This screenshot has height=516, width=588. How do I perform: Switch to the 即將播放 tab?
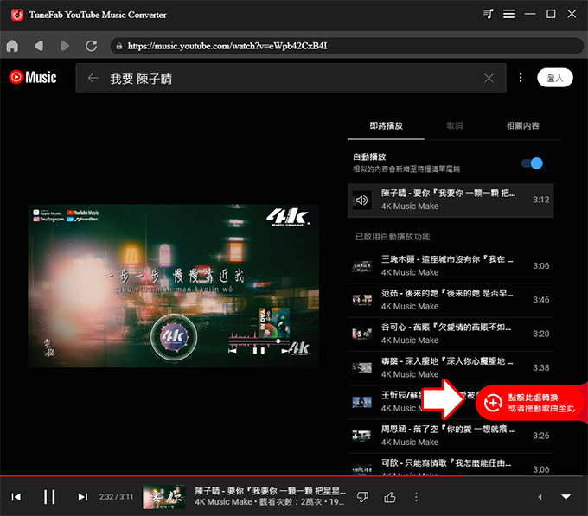(386, 126)
